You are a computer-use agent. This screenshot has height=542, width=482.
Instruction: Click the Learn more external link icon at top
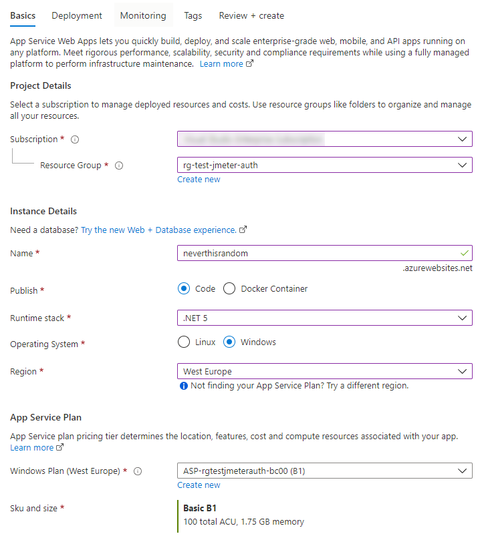point(249,63)
